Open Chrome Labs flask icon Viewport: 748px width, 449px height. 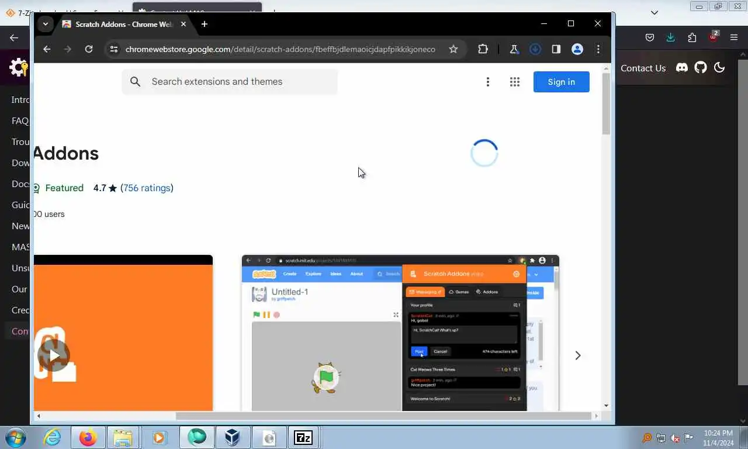coord(514,49)
